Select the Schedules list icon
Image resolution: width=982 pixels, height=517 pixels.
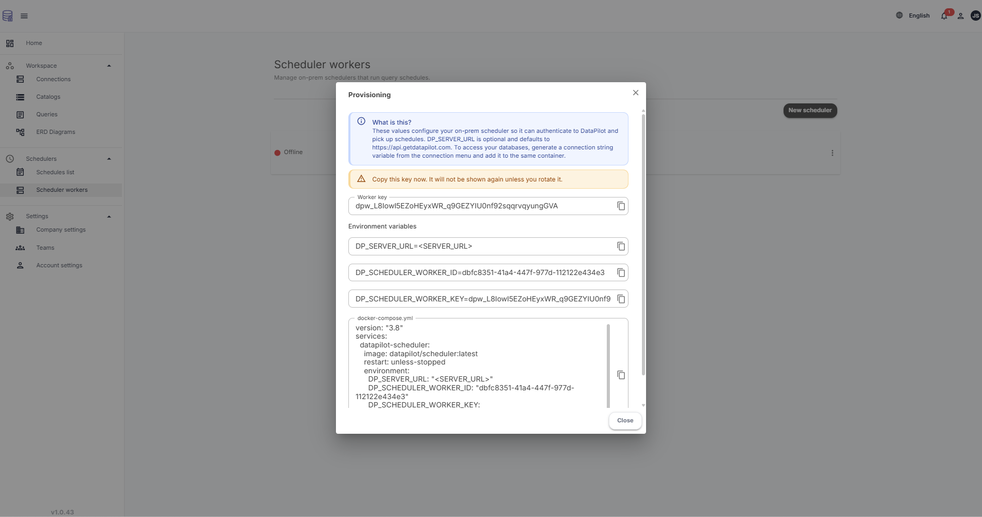pos(20,172)
